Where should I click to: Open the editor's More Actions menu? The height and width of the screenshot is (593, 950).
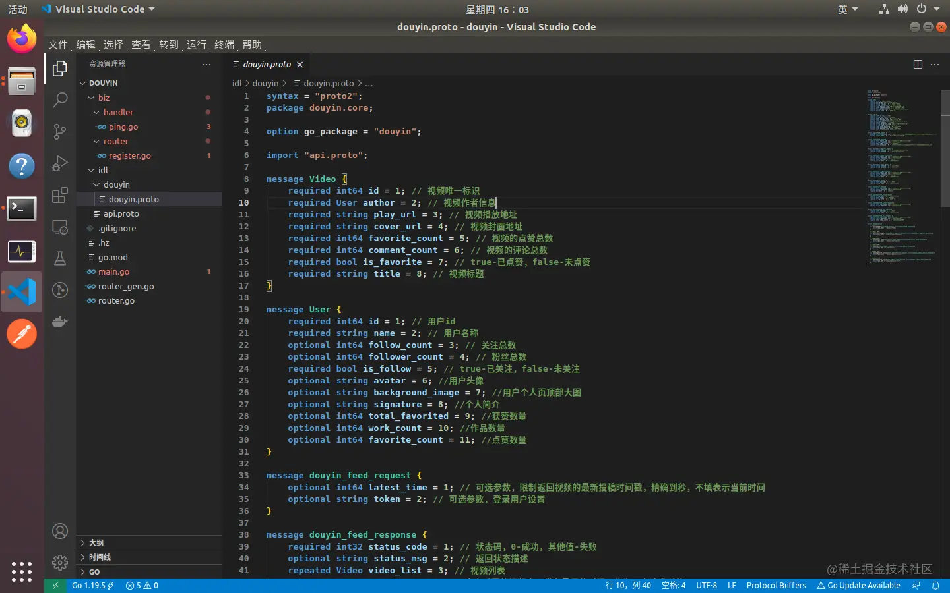935,64
